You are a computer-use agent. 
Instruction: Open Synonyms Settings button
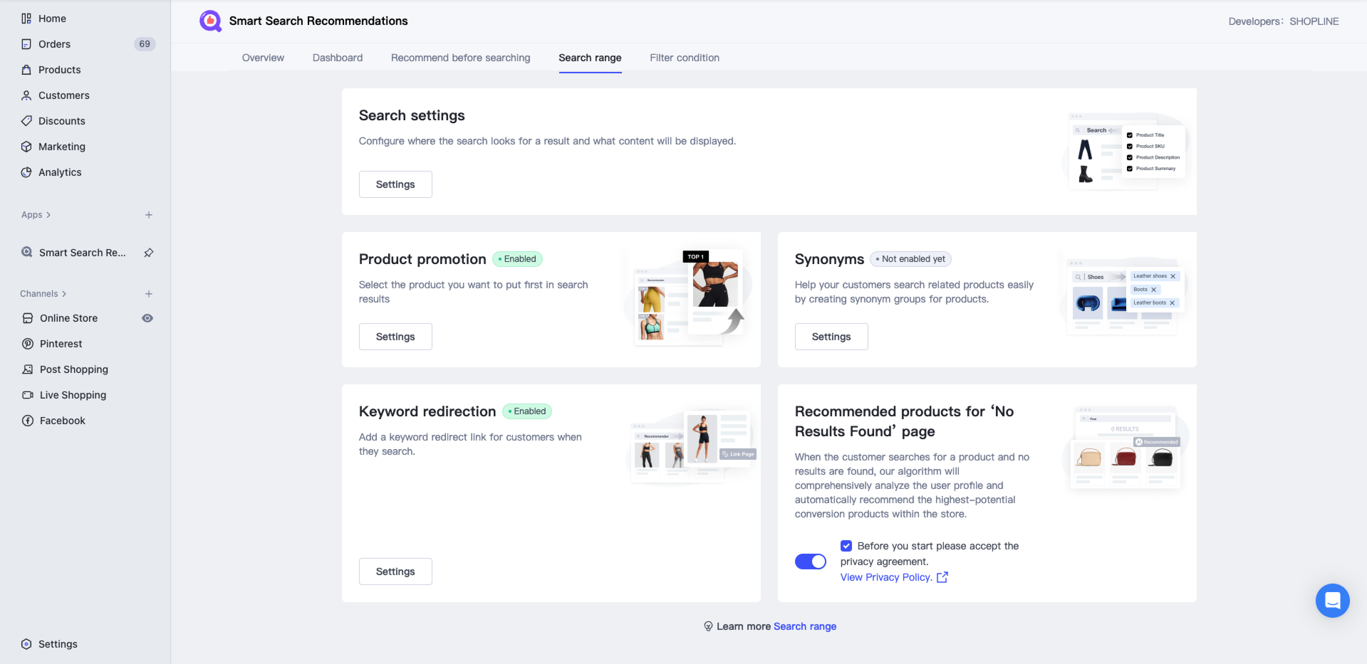pyautogui.click(x=831, y=337)
